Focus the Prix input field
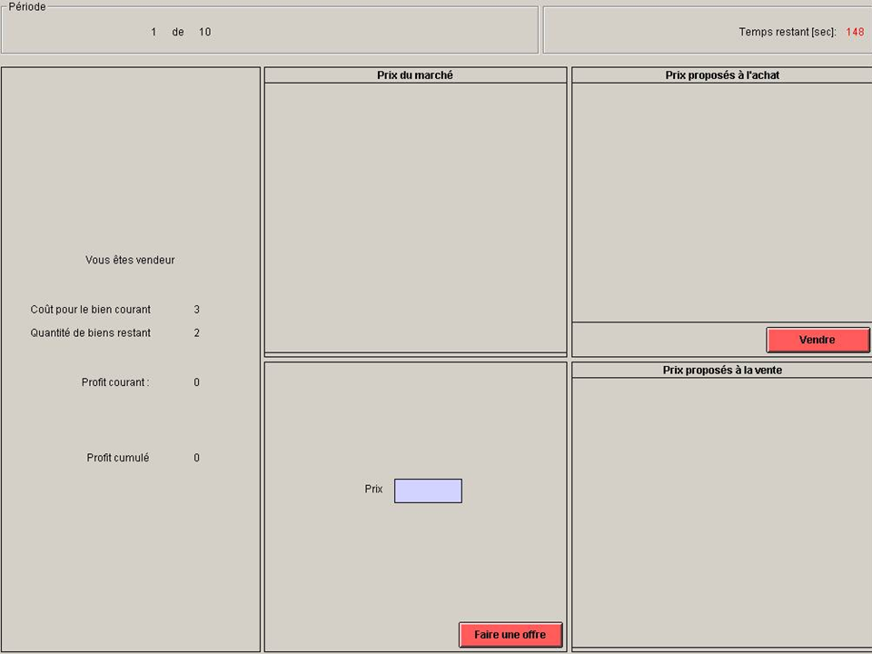The height and width of the screenshot is (654, 872). click(428, 491)
